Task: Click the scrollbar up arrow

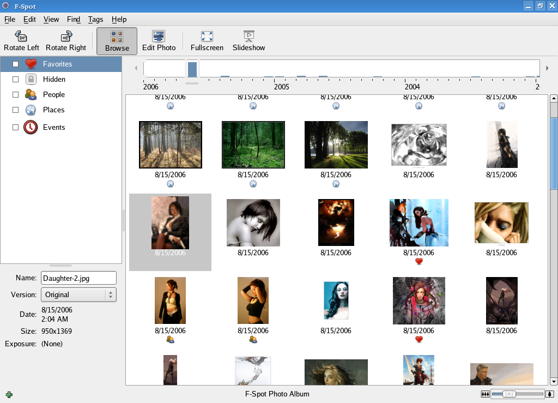Action: click(554, 98)
